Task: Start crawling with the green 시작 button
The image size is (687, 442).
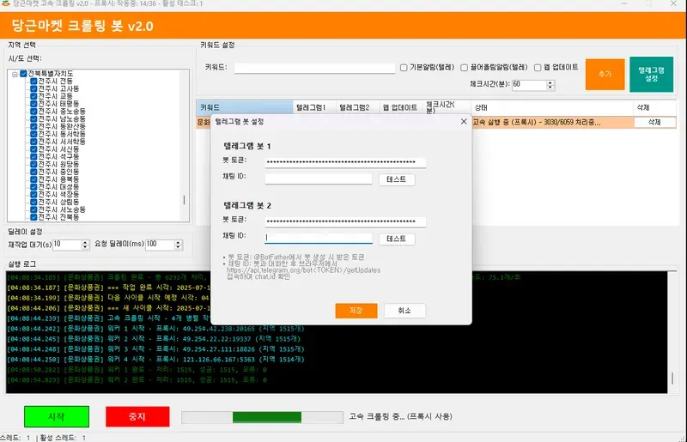Action: pos(57,416)
